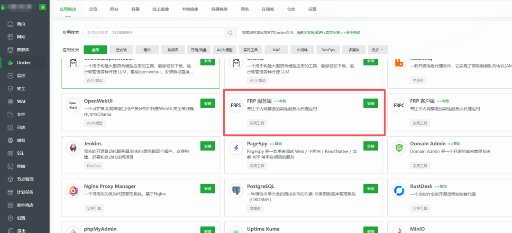The width and height of the screenshot is (512, 233).
Task: Switch to the 网络 tab
Action: click(x=245, y=9)
